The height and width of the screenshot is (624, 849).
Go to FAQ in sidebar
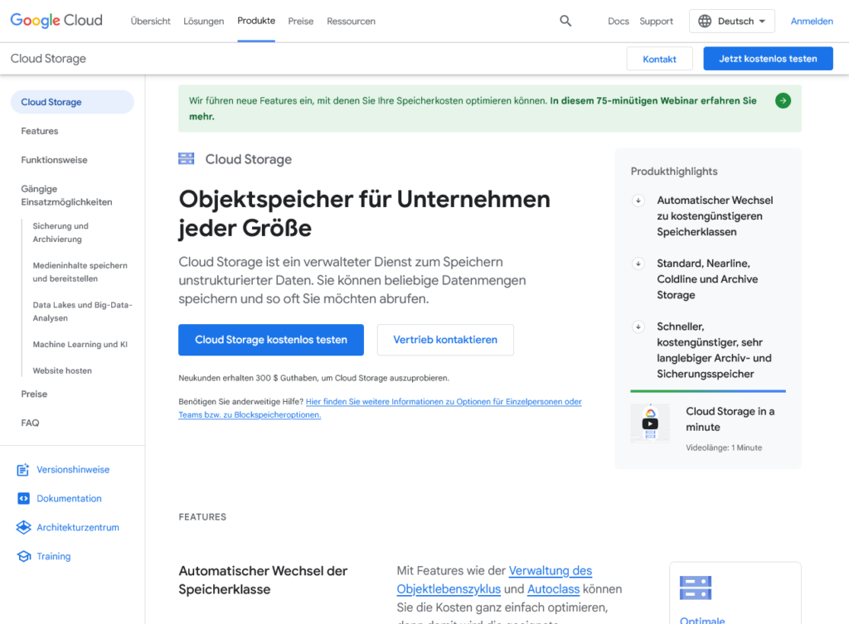point(31,423)
